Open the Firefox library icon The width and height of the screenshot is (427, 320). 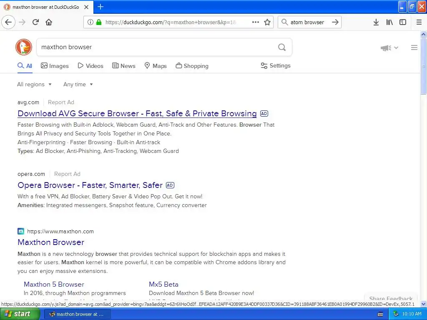[x=389, y=22]
